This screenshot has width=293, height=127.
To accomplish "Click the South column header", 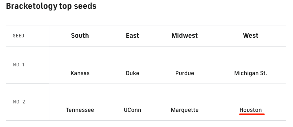I will 80,35.
